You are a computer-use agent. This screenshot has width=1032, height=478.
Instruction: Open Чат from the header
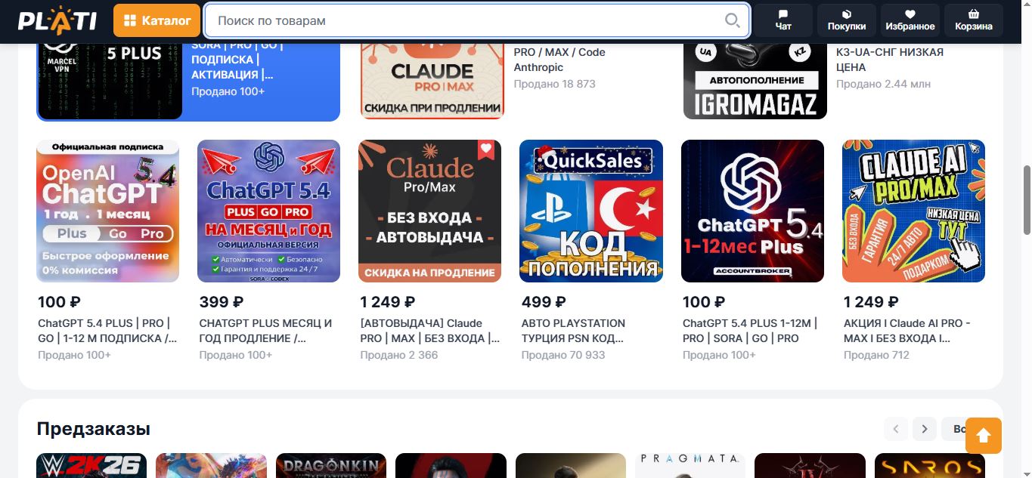coord(783,20)
